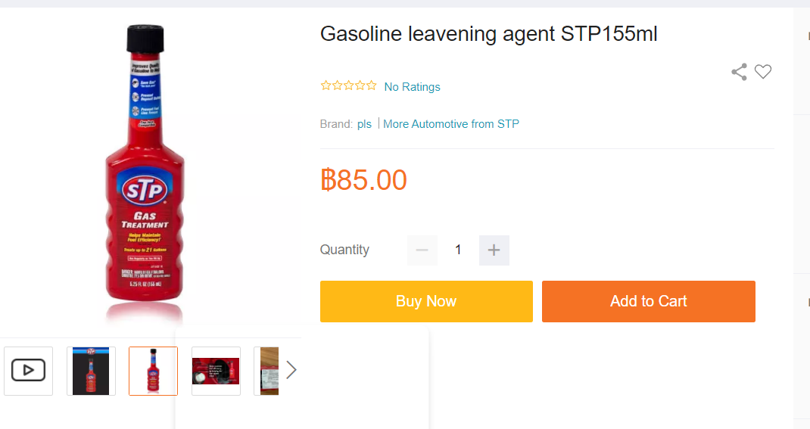Click the Gasoline leavening agent product title
The image size is (810, 429).
point(488,34)
